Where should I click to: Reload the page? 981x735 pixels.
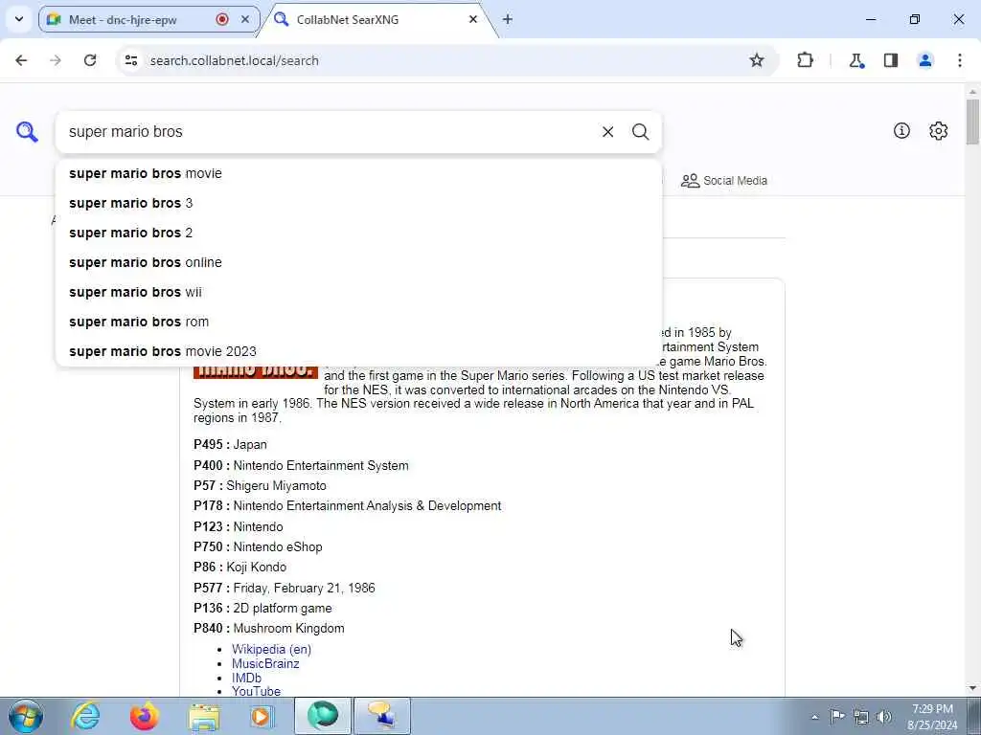coord(90,60)
